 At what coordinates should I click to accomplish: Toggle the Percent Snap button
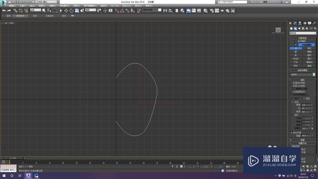128,10
